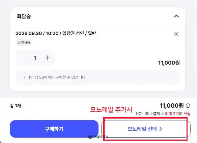This screenshot has width=197, height=143.
Task: Collapse the 화담숲 section with the up chevron
Action: click(176, 16)
